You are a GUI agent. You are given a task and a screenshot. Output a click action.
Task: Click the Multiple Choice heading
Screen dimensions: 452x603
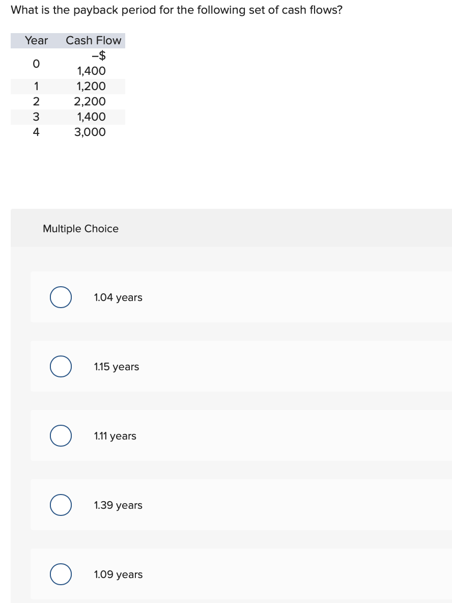(x=80, y=229)
